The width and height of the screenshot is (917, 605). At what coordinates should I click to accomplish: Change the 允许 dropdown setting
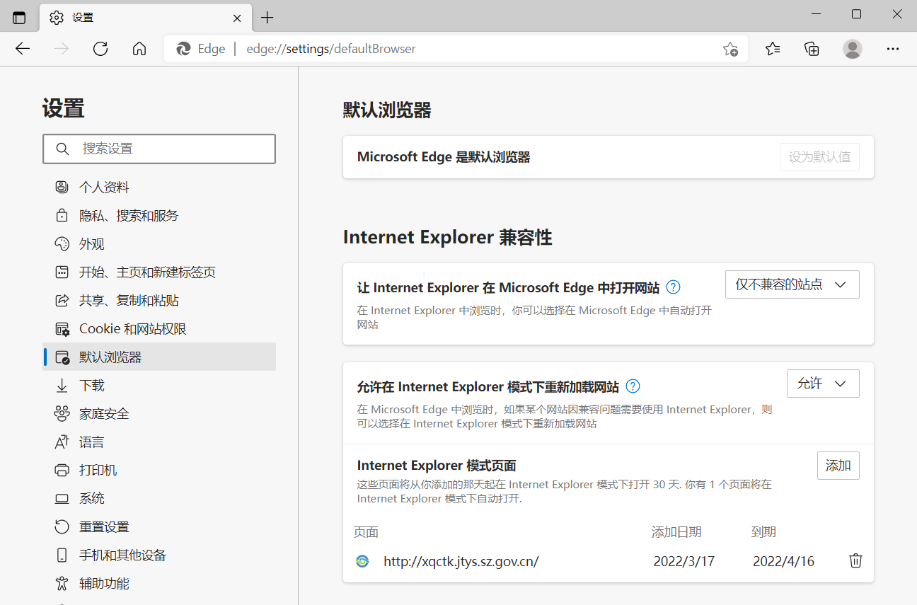pyautogui.click(x=823, y=383)
